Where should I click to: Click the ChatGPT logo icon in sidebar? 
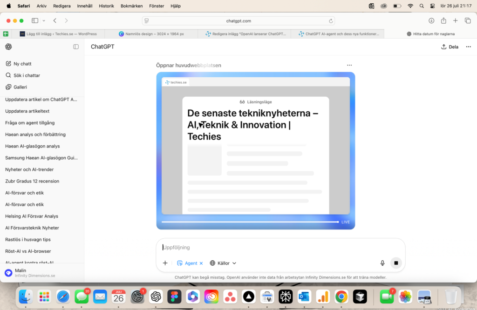click(8, 47)
